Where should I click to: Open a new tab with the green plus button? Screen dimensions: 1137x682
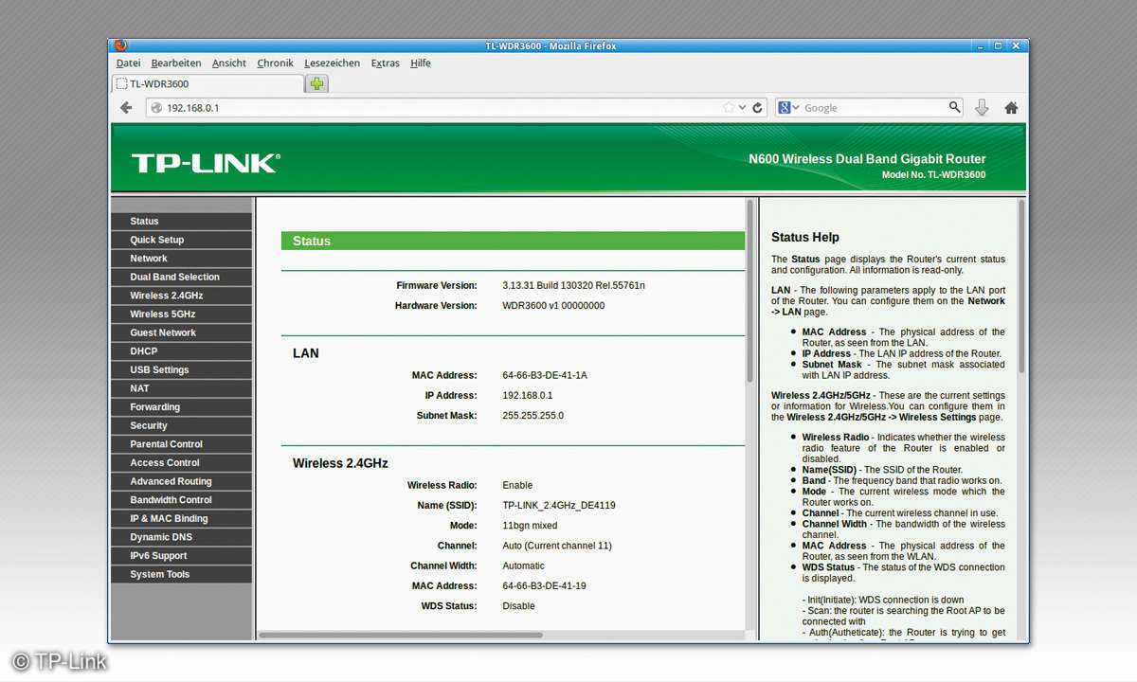point(316,83)
